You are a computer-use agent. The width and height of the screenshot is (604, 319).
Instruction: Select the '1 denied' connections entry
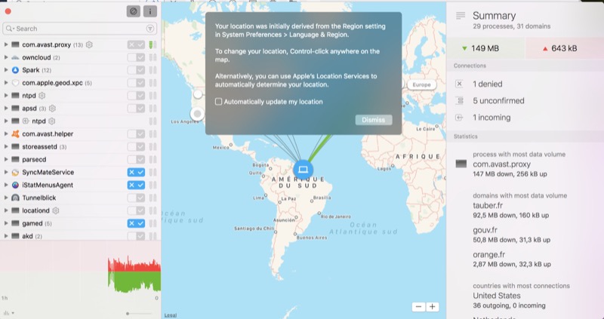pyautogui.click(x=487, y=84)
